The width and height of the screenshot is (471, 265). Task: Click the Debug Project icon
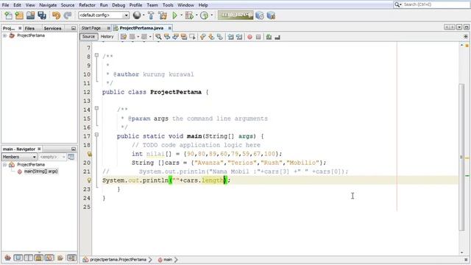(189, 15)
